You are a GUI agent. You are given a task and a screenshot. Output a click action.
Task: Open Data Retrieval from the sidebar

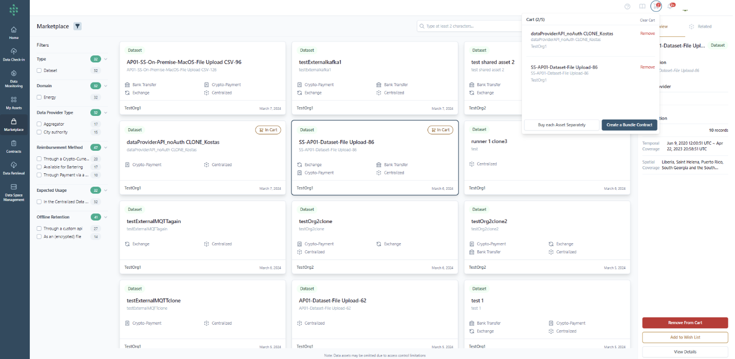(x=14, y=168)
